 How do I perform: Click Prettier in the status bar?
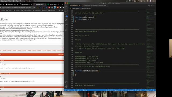tap(146, 90)
